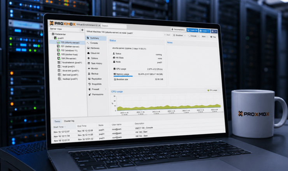Open the Console toolbar dropdown arrow

coord(198,36)
